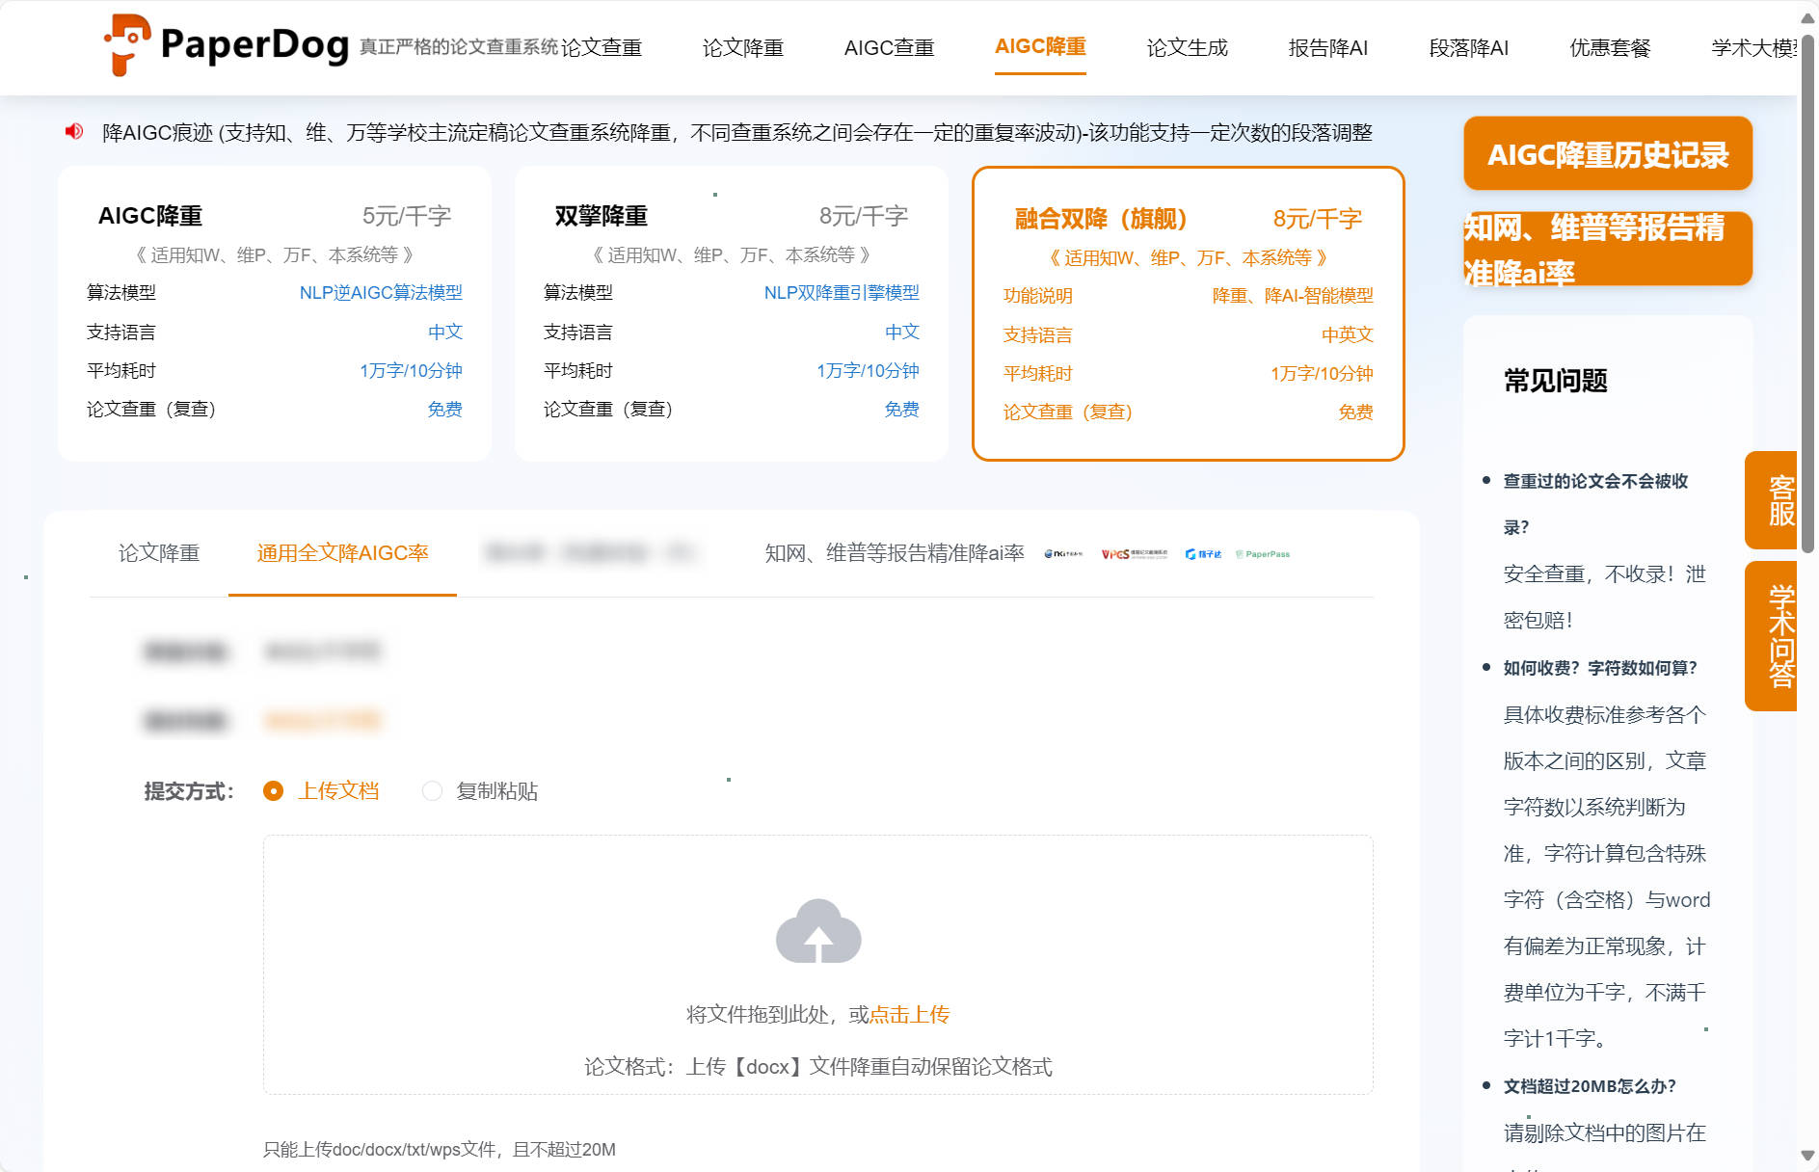Open the 论文查重 nav item
Viewport: 1819px width, 1172px height.
coord(602,47)
